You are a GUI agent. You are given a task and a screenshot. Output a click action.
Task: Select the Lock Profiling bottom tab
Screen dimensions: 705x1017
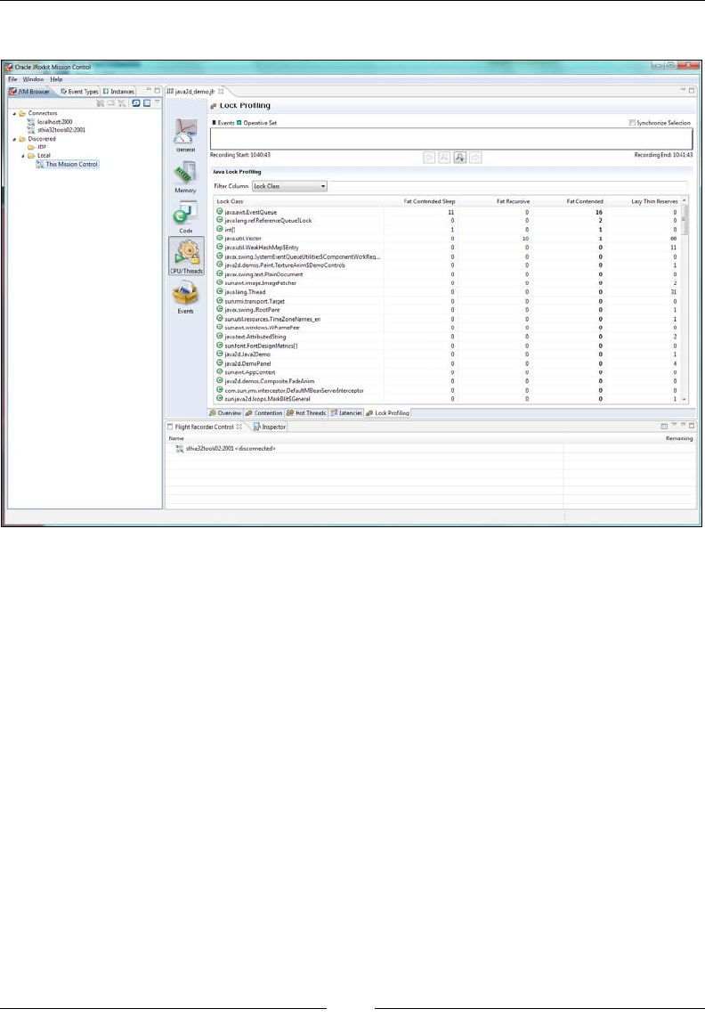388,412
